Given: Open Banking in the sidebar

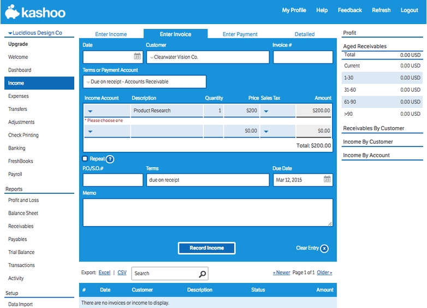Looking at the screenshot, I should tap(16, 148).
